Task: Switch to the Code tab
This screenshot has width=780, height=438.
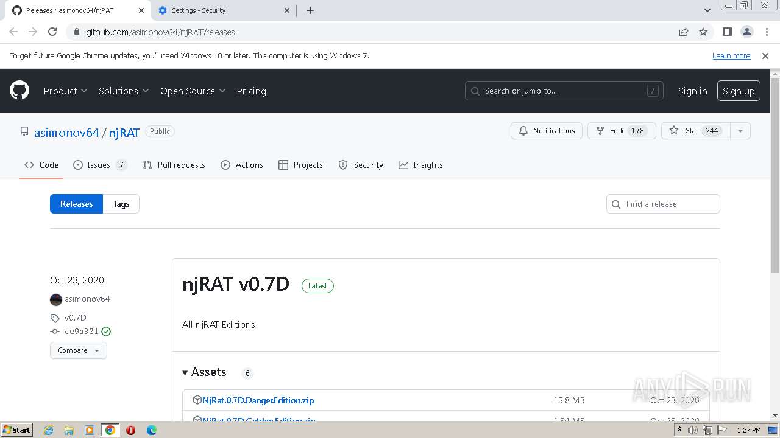Action: coord(41,165)
